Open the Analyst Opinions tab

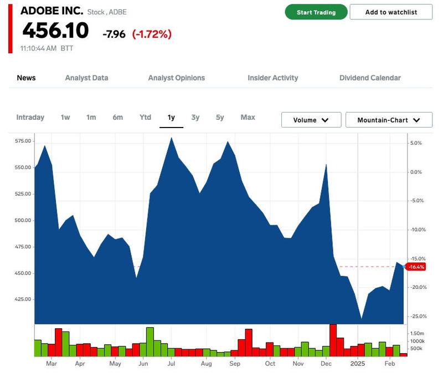(x=177, y=78)
